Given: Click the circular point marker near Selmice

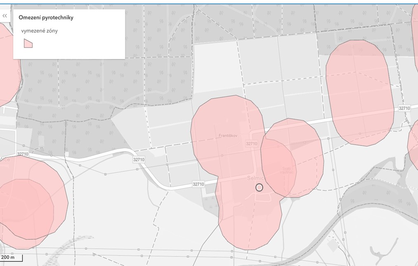Looking at the screenshot, I should pyautogui.click(x=259, y=188).
